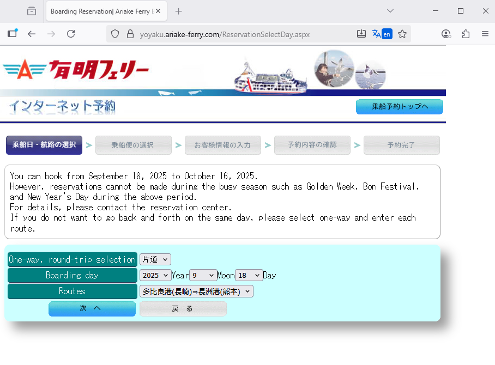Select the Boarding Reservation browser tab
Image resolution: width=495 pixels, height=365 pixels.
pos(101,11)
